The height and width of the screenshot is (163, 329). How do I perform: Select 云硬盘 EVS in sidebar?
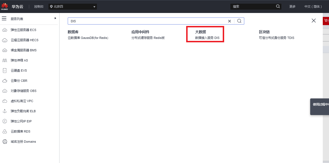19,71
